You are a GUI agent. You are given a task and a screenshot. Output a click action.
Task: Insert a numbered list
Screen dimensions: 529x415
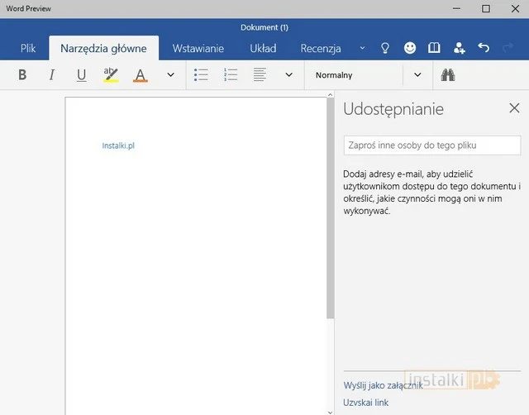point(231,74)
